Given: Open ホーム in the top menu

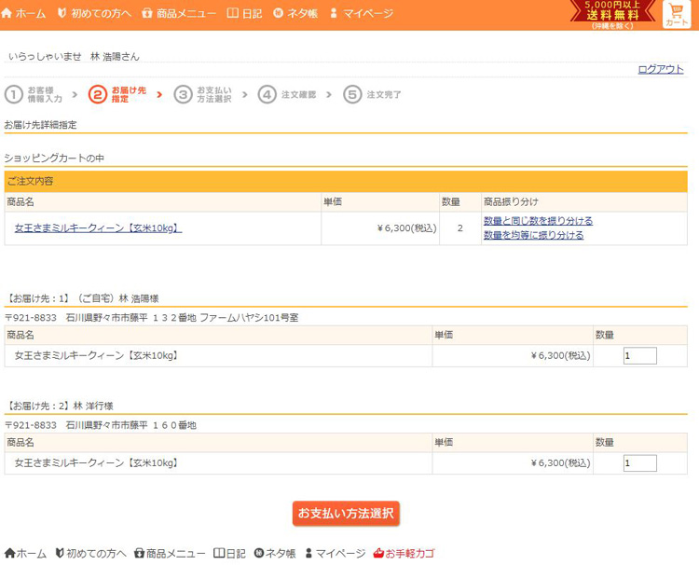Looking at the screenshot, I should point(31,13).
